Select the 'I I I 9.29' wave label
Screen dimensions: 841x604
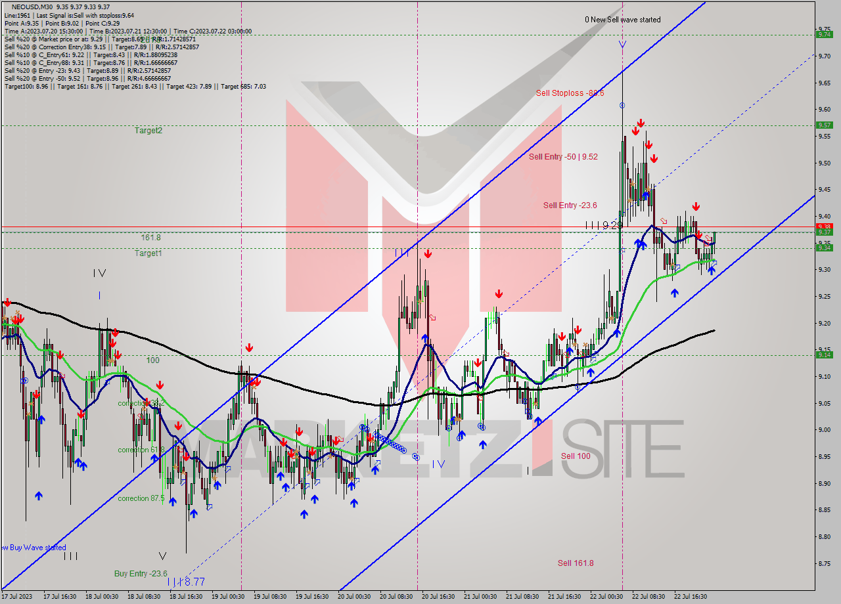click(603, 225)
